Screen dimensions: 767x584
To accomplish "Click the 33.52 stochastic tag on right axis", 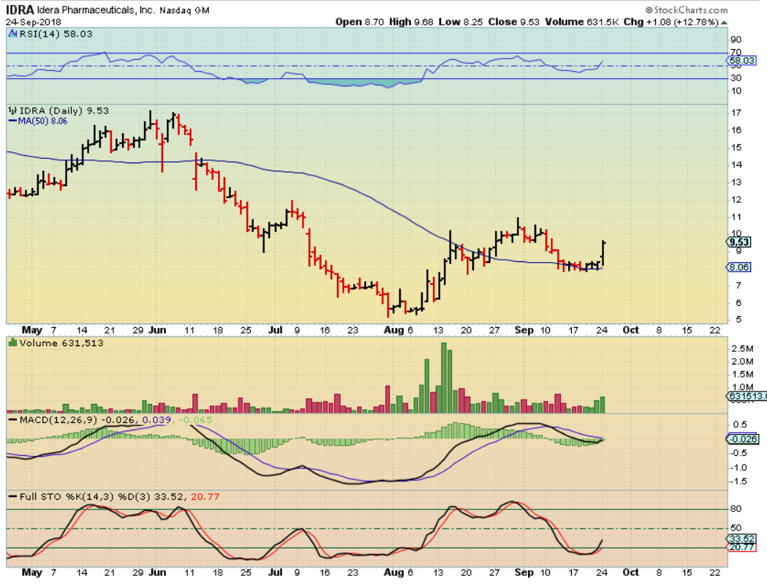I will click(741, 539).
